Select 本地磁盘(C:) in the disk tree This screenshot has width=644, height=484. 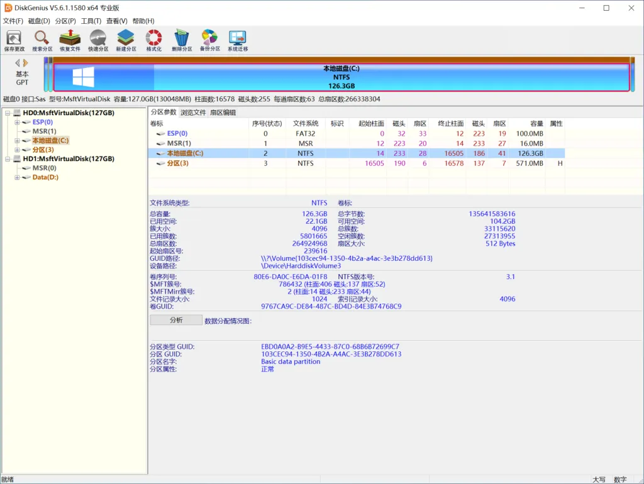click(x=50, y=140)
